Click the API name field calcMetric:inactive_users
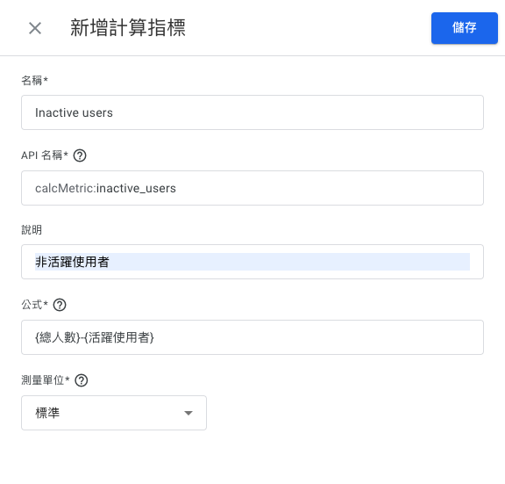The height and width of the screenshot is (484, 505). [252, 188]
